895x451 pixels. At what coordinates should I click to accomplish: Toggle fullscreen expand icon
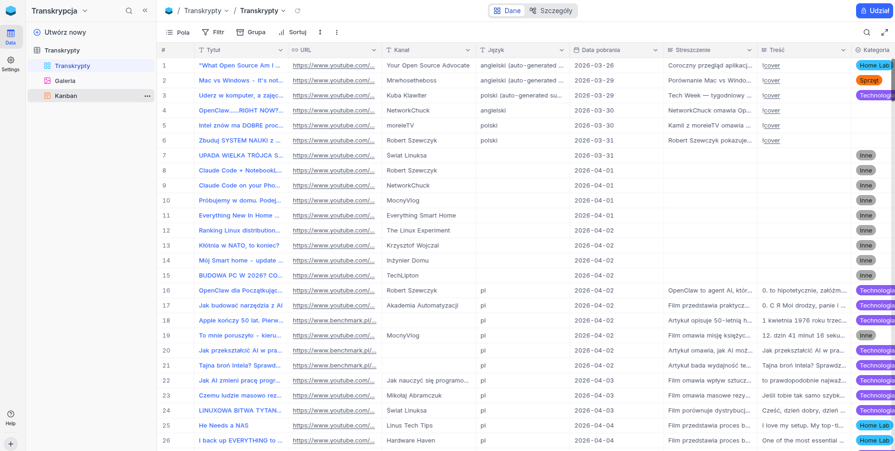pos(884,32)
